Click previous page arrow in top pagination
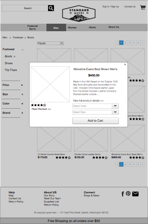 pyautogui.click(x=117, y=43)
